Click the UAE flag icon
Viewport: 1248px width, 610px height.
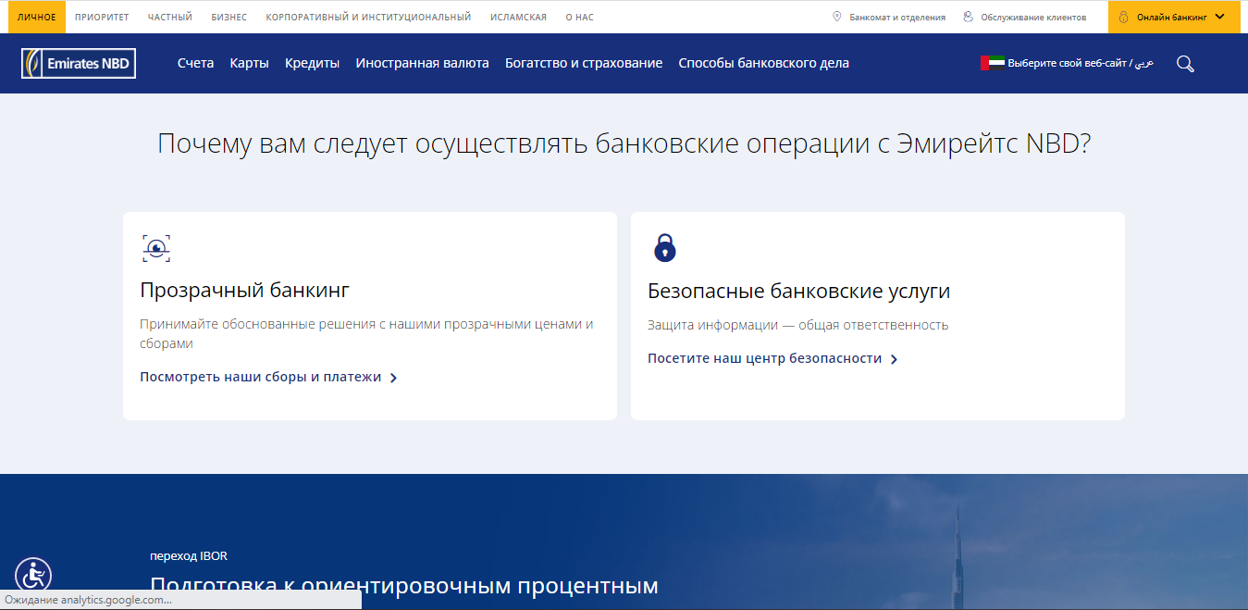pos(992,63)
